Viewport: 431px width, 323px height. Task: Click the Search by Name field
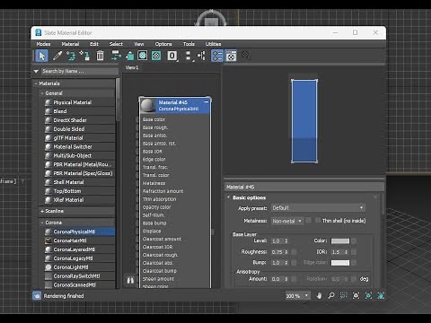[x=80, y=71]
